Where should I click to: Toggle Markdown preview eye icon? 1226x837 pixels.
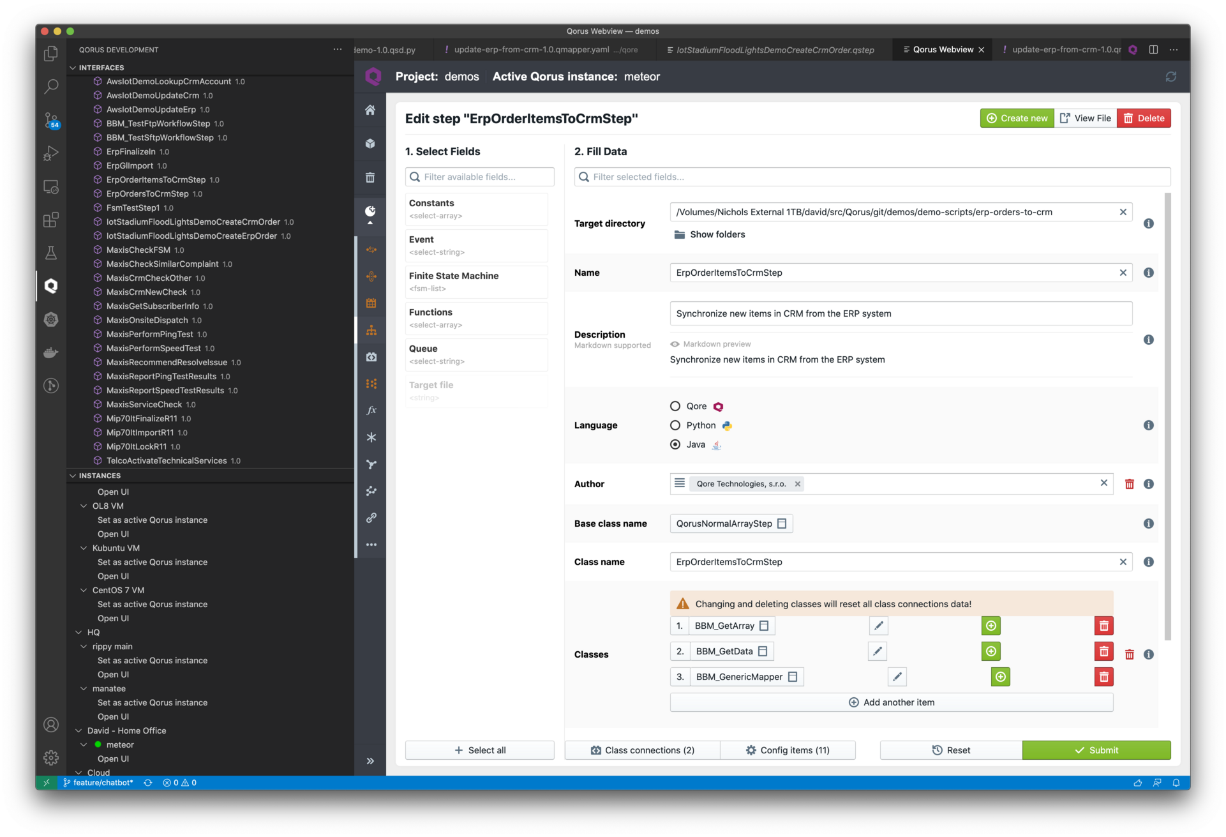click(x=675, y=344)
